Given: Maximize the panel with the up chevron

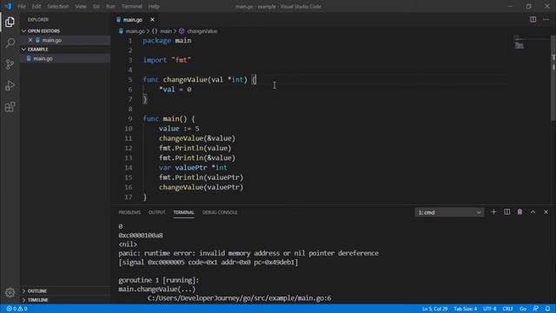Looking at the screenshot, I should click(533, 212).
